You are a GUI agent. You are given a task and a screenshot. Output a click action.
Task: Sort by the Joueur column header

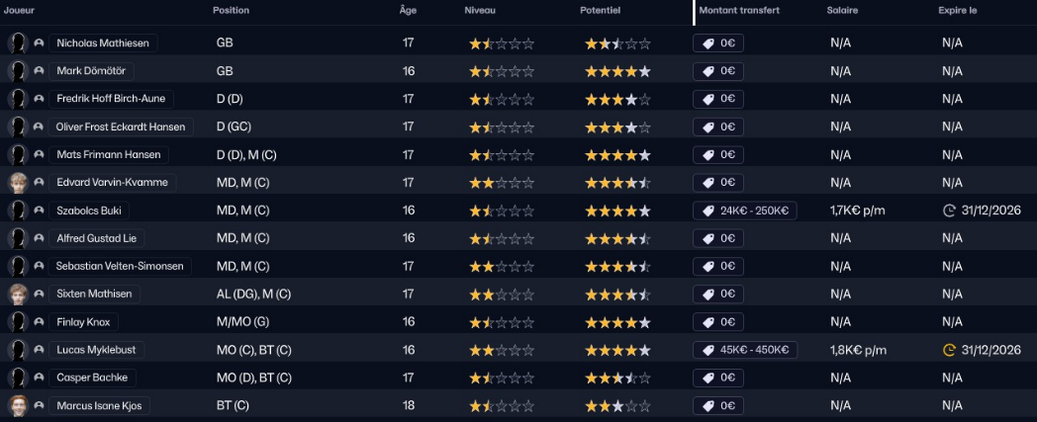point(20,10)
